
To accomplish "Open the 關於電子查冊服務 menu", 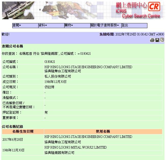I will [105, 25].
